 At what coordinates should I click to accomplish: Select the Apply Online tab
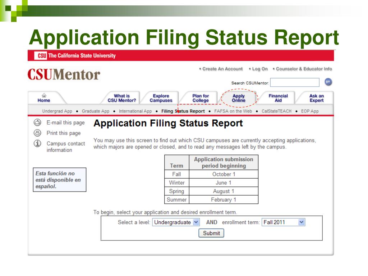coord(239,98)
